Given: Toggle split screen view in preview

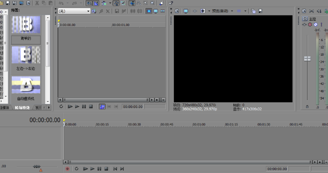Looking at the screenshot, I should click(203, 11).
